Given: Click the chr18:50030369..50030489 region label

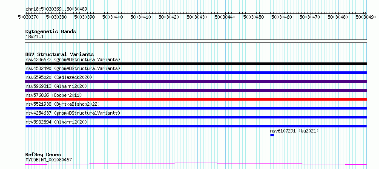Looking at the screenshot, I should (56, 9).
